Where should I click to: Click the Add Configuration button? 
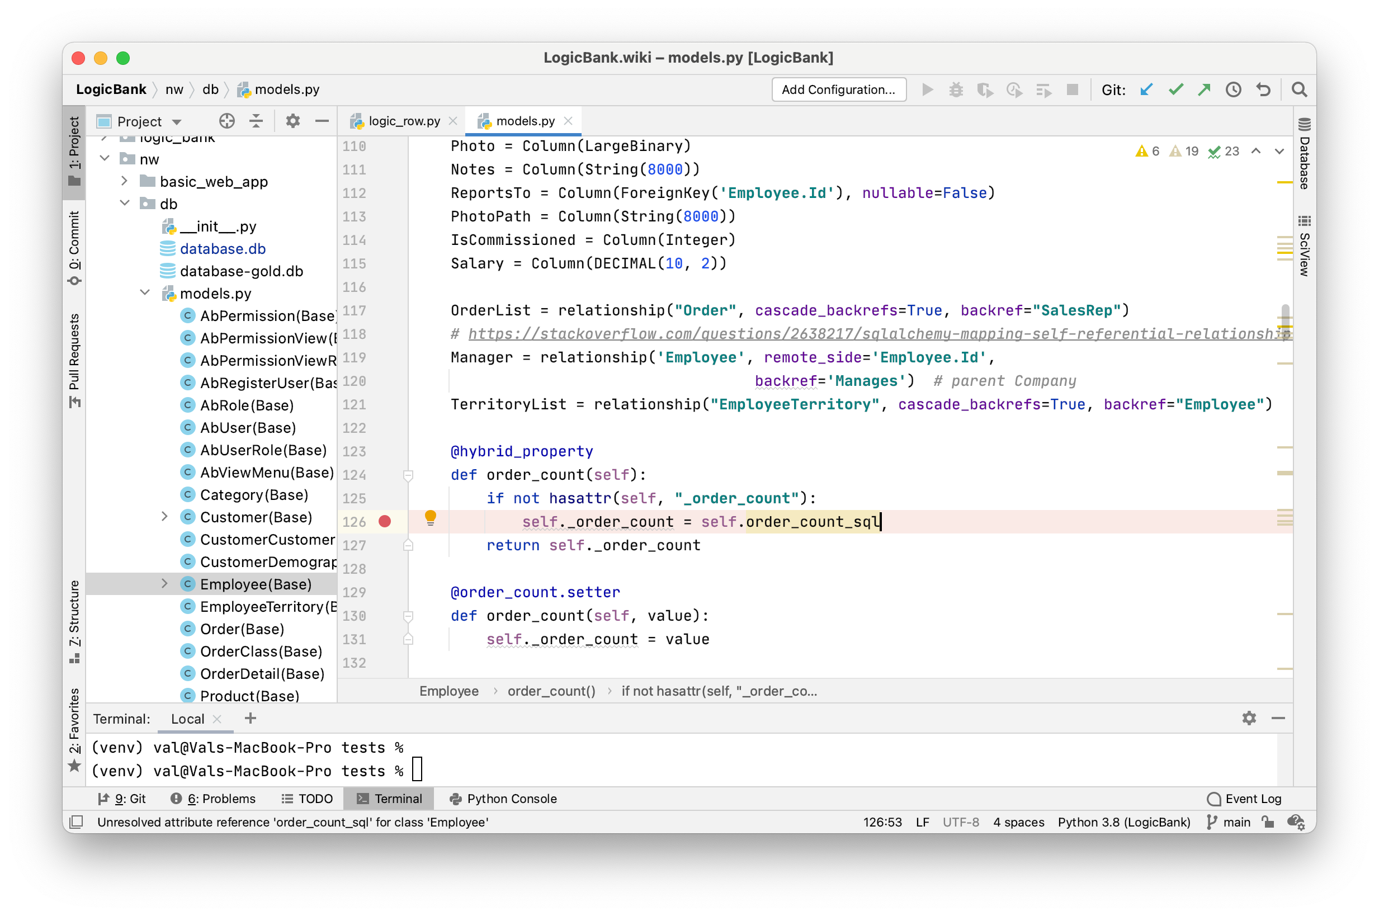(838, 89)
